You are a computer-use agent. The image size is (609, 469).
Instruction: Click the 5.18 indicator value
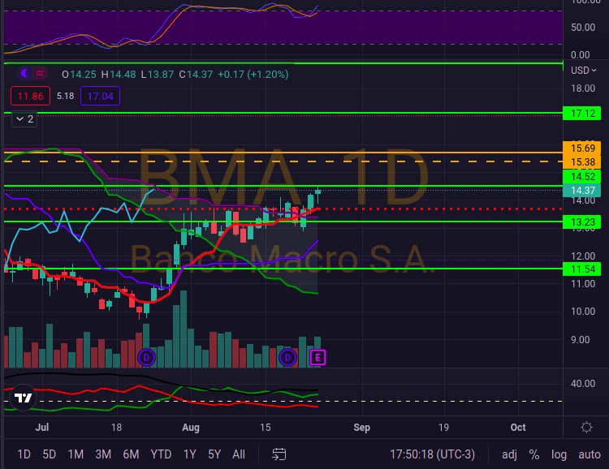coord(65,96)
